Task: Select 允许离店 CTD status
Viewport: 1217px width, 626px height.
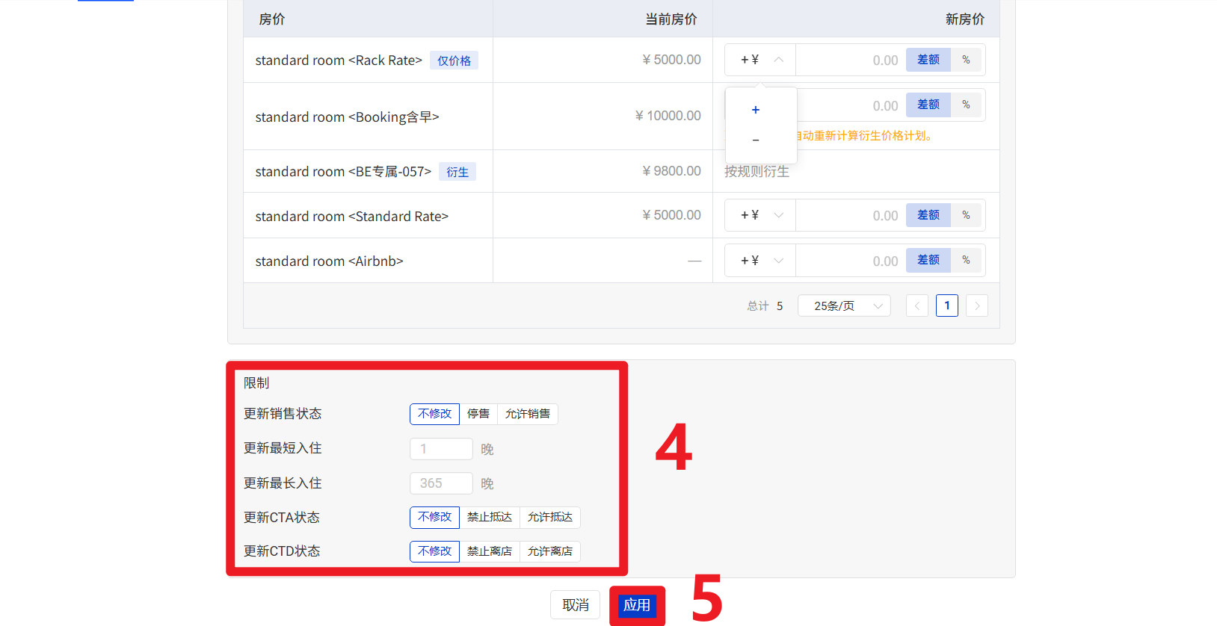Action: [x=550, y=551]
